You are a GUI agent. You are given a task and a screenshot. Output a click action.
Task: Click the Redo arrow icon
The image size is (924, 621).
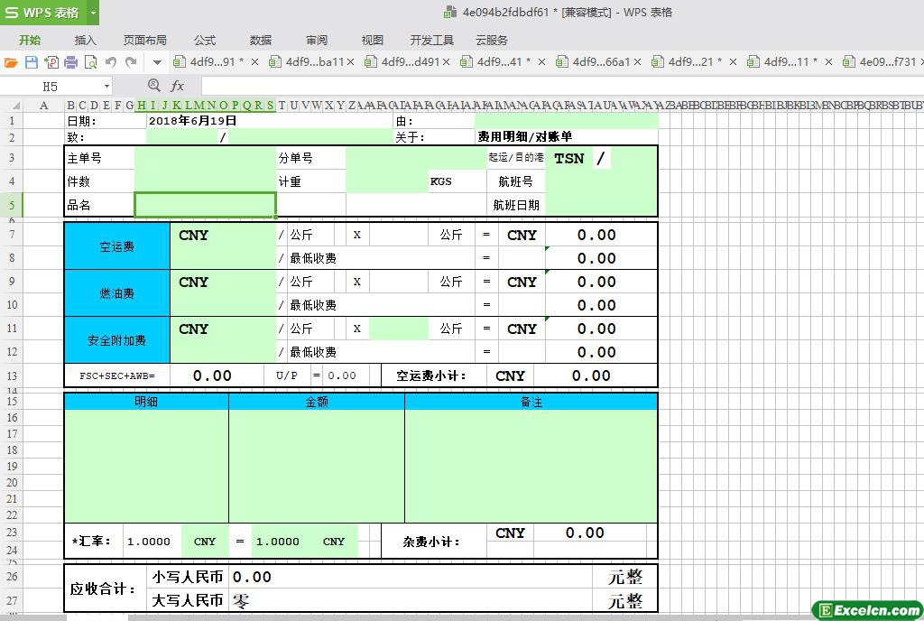click(x=131, y=62)
